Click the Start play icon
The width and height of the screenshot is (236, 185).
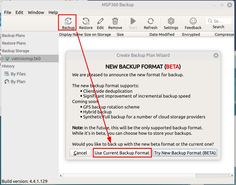[x=133, y=23]
